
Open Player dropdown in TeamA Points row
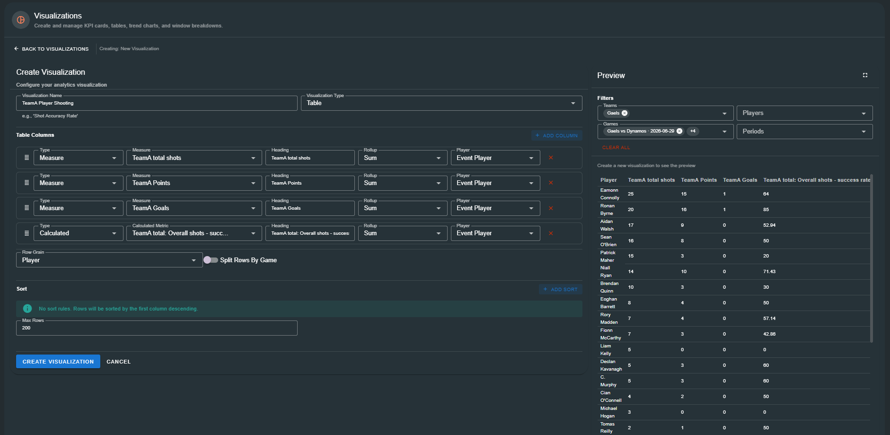495,183
